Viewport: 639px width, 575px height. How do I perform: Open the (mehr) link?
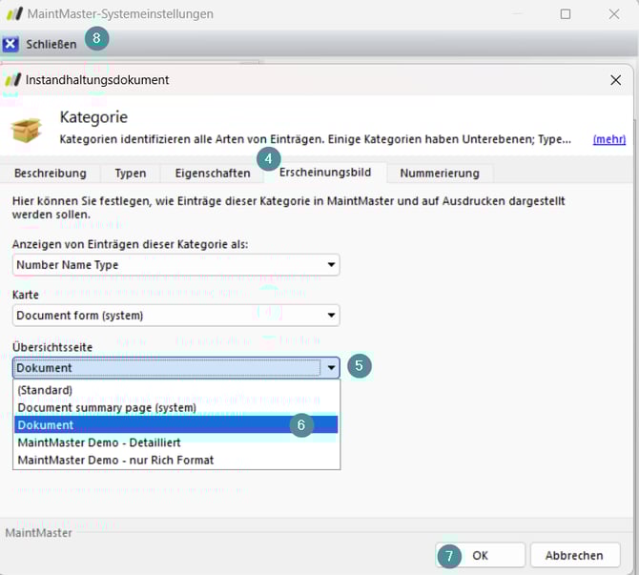(608, 138)
